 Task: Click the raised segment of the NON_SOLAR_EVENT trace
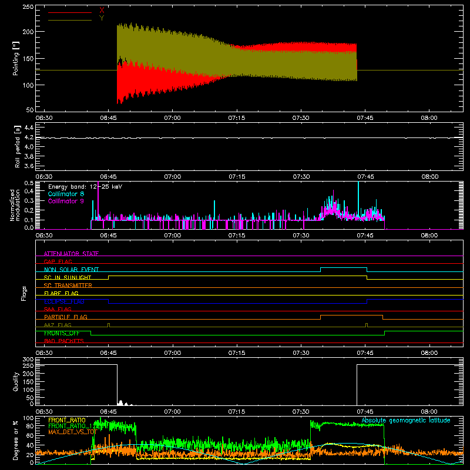(x=344, y=268)
